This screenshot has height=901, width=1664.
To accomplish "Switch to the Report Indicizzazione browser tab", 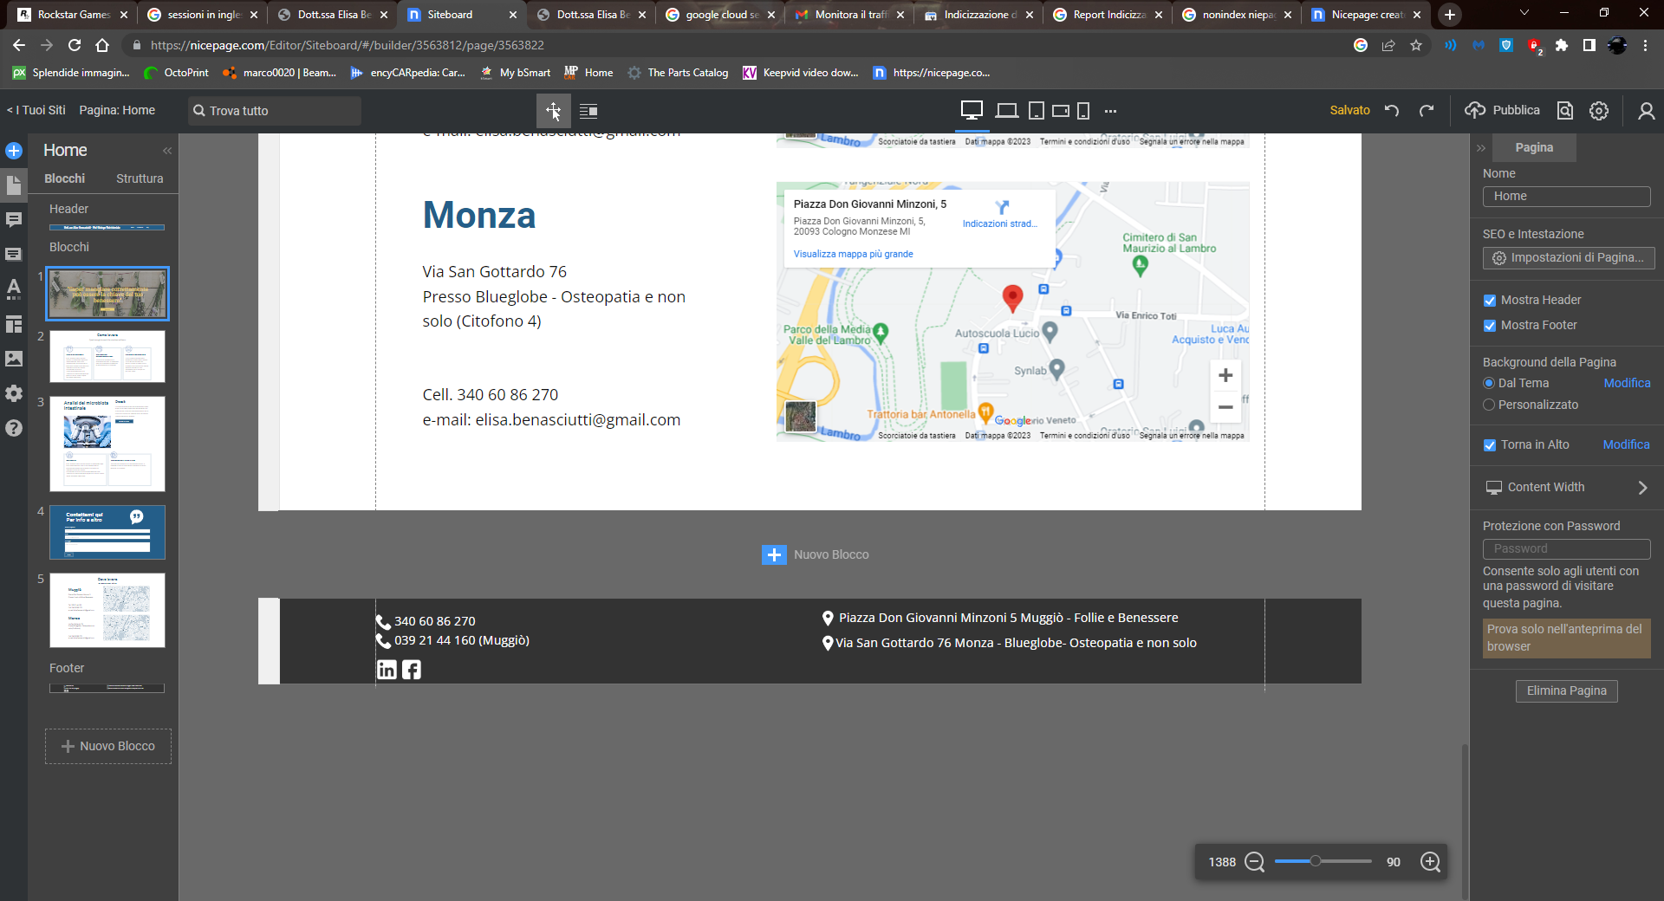I will pyautogui.click(x=1109, y=15).
